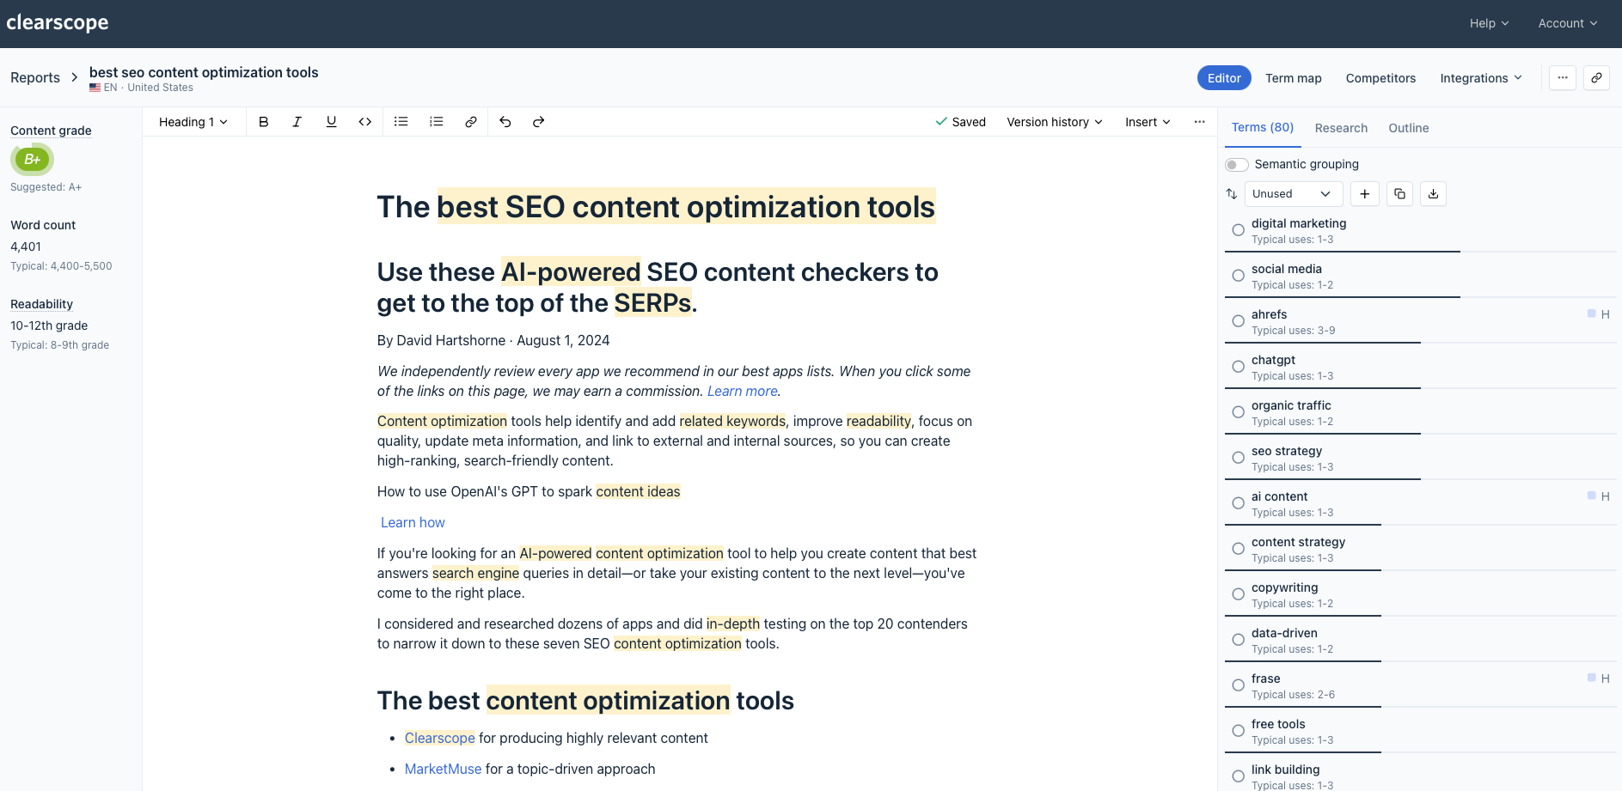Expand the Version history dropdown
The width and height of the screenshot is (1622, 791).
click(x=1054, y=121)
